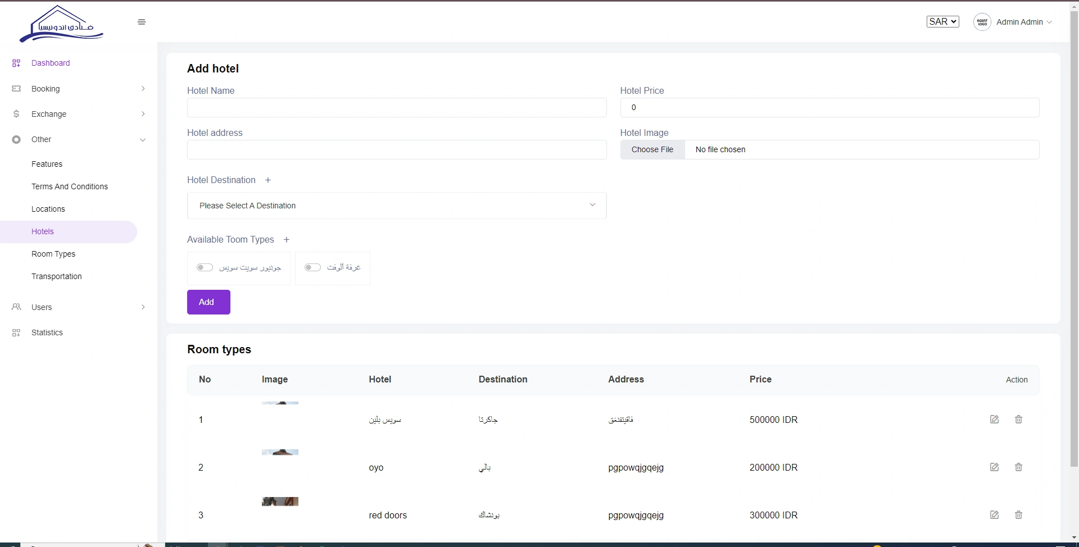1079x547 pixels.
Task: Delete the red doors hotel row
Action: (1018, 515)
